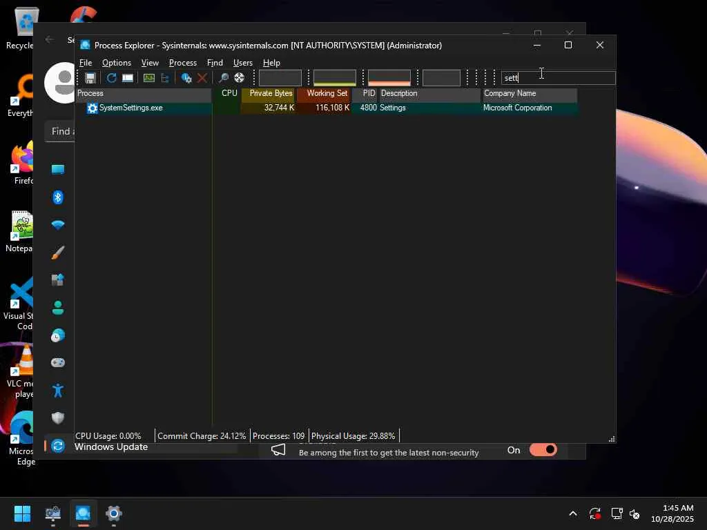Image resolution: width=707 pixels, height=530 pixels.
Task: Open Apps icon in Settings sidebar
Action: coord(58,280)
